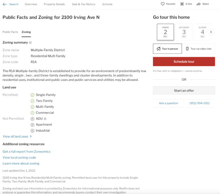
Task: Expand View all land uses
Action: point(17,137)
